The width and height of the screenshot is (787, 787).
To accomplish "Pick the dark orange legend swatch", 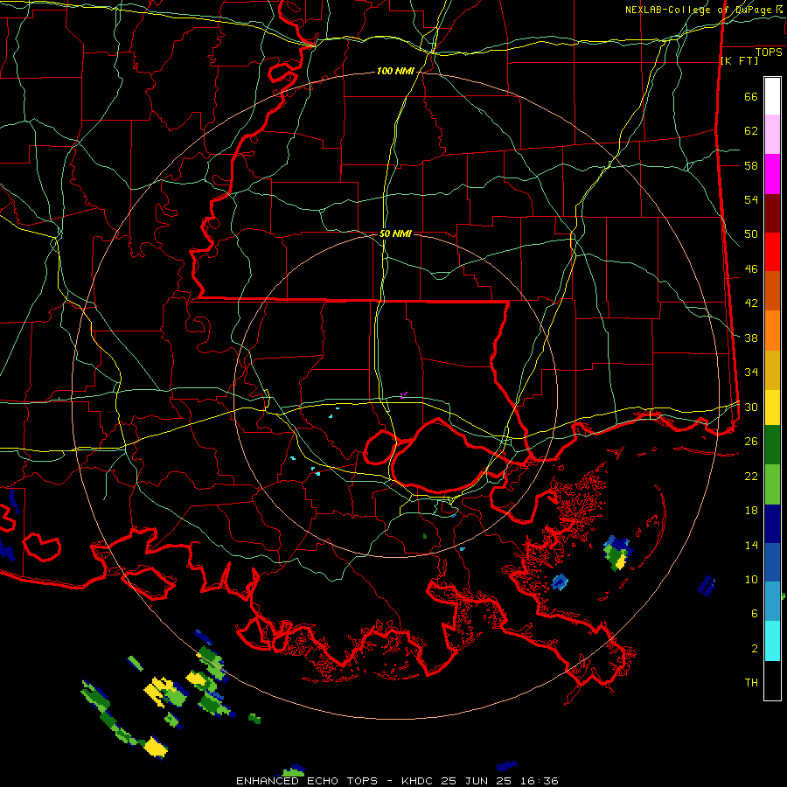I will (x=772, y=291).
